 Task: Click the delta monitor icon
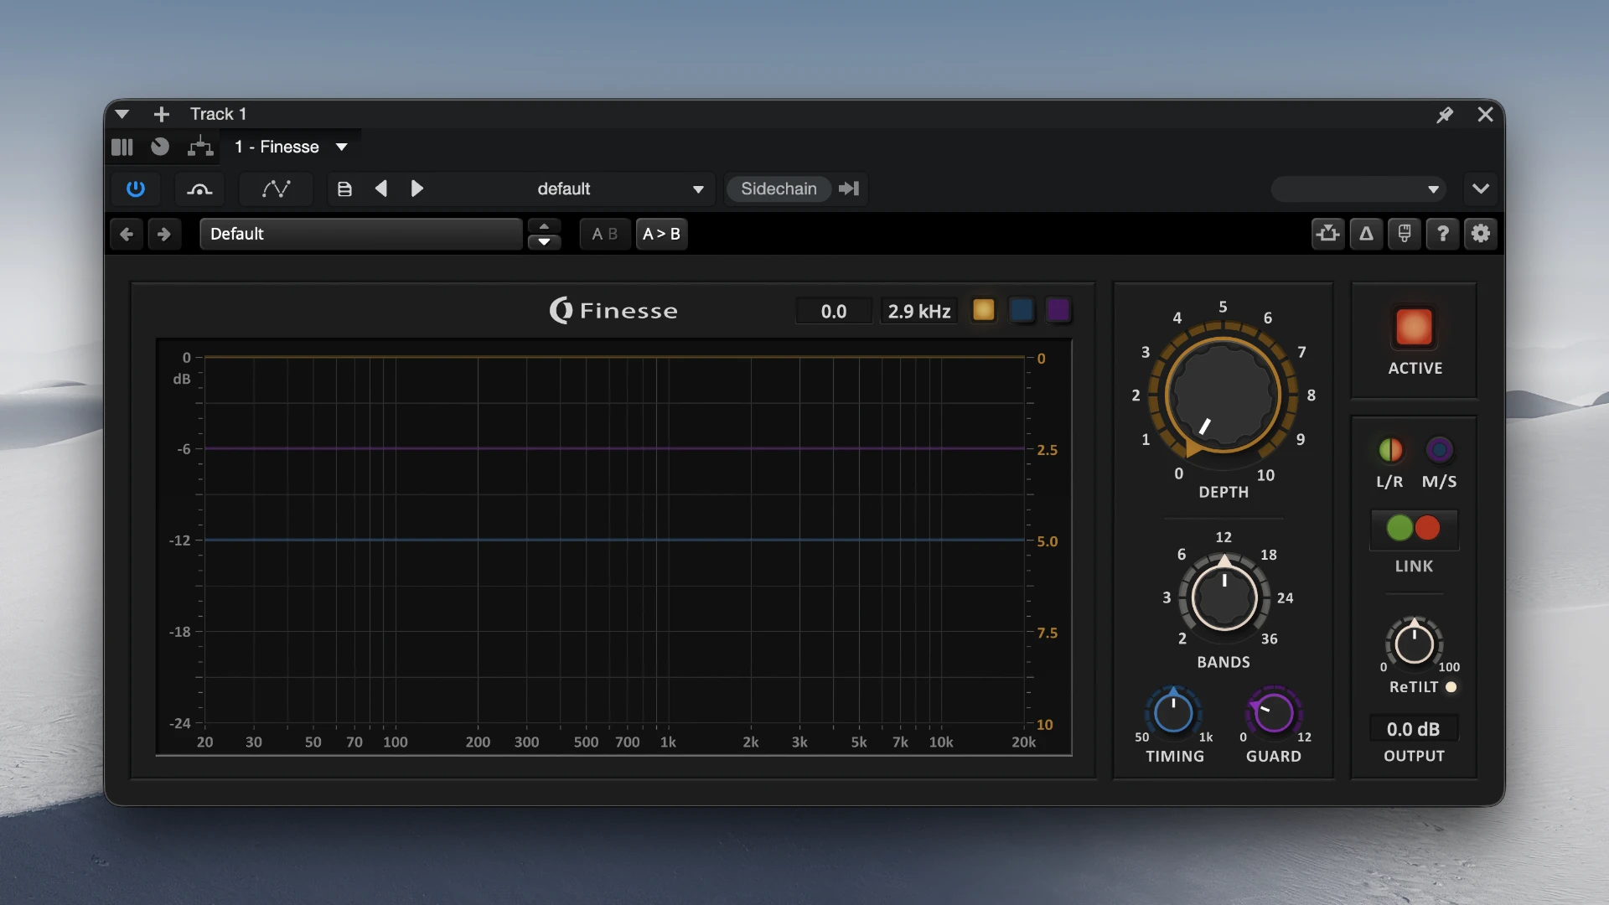(1367, 234)
